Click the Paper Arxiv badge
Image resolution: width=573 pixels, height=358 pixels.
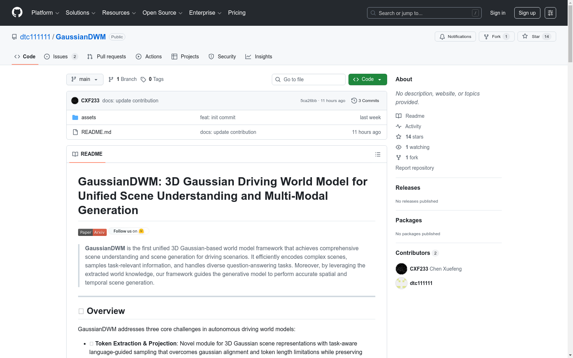92,232
